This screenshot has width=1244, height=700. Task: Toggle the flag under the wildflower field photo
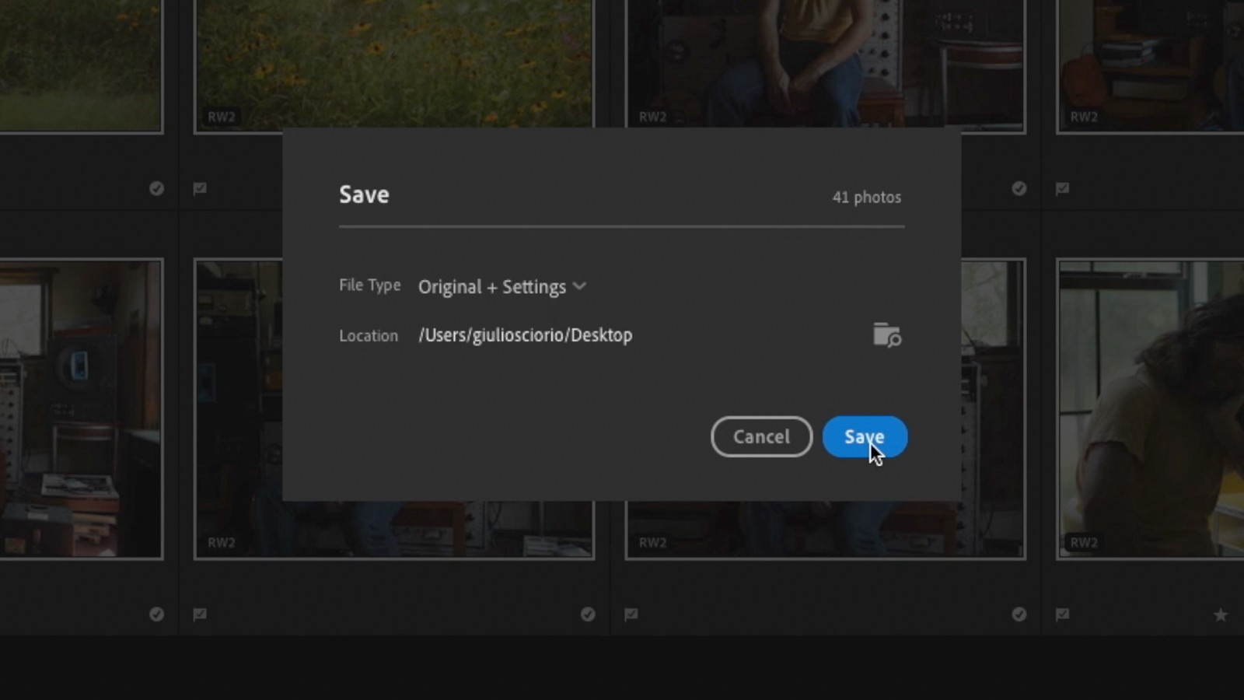tap(200, 188)
